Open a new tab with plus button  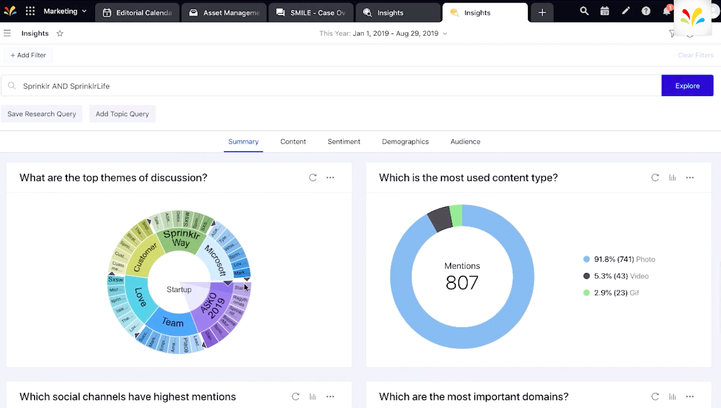pyautogui.click(x=542, y=13)
